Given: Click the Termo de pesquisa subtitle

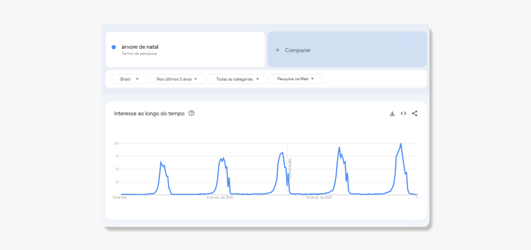Looking at the screenshot, I should (x=139, y=54).
